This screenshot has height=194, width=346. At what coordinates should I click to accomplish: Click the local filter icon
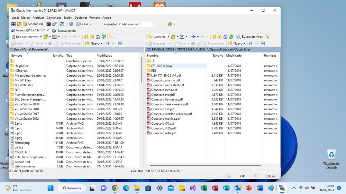[x=55, y=37]
